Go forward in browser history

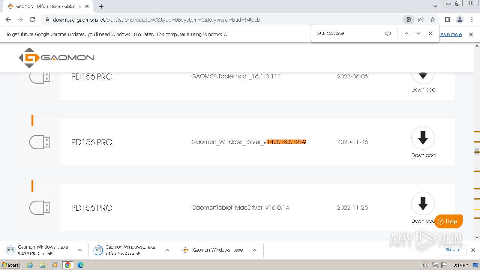click(x=20, y=19)
